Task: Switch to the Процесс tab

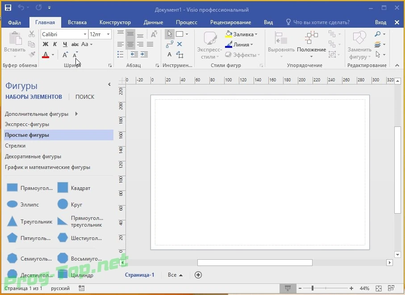Action: coord(187,22)
